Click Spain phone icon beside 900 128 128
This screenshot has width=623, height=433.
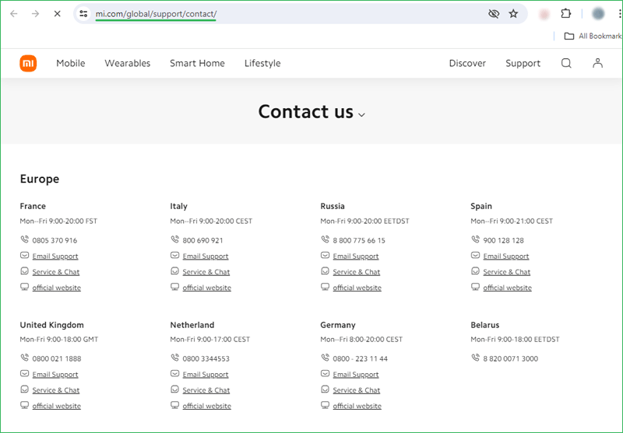475,239
